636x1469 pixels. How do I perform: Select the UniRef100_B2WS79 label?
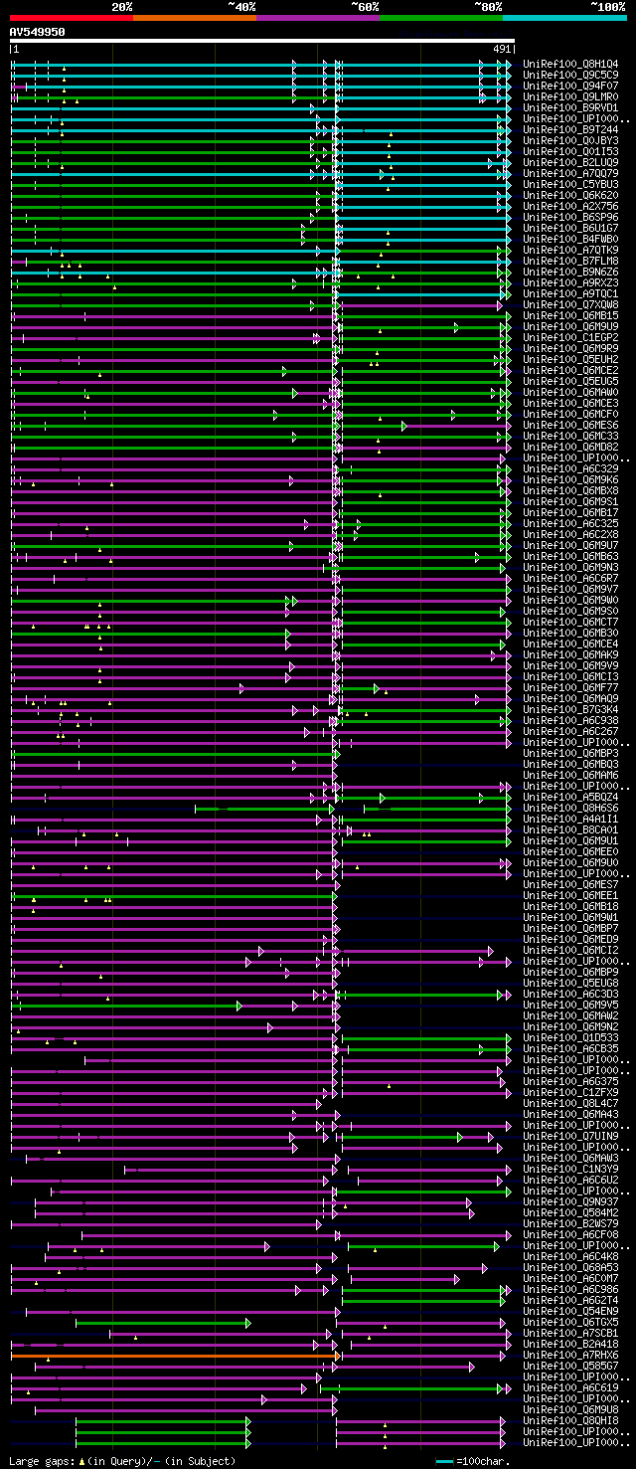[570, 1223]
